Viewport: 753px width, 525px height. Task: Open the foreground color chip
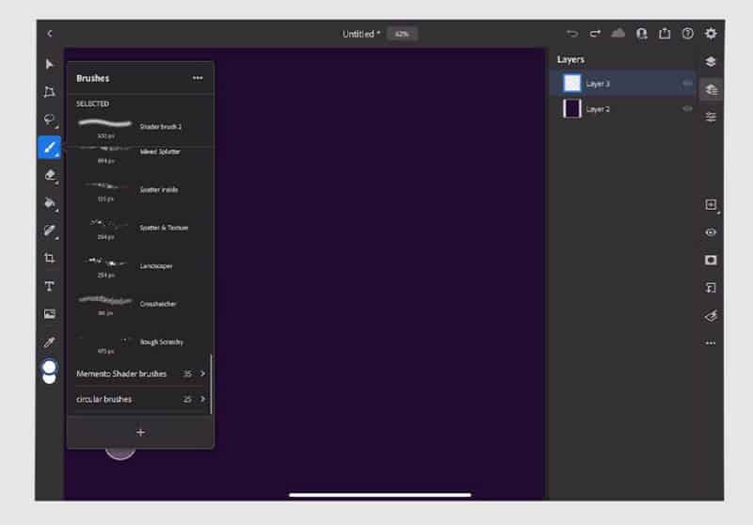(49, 367)
